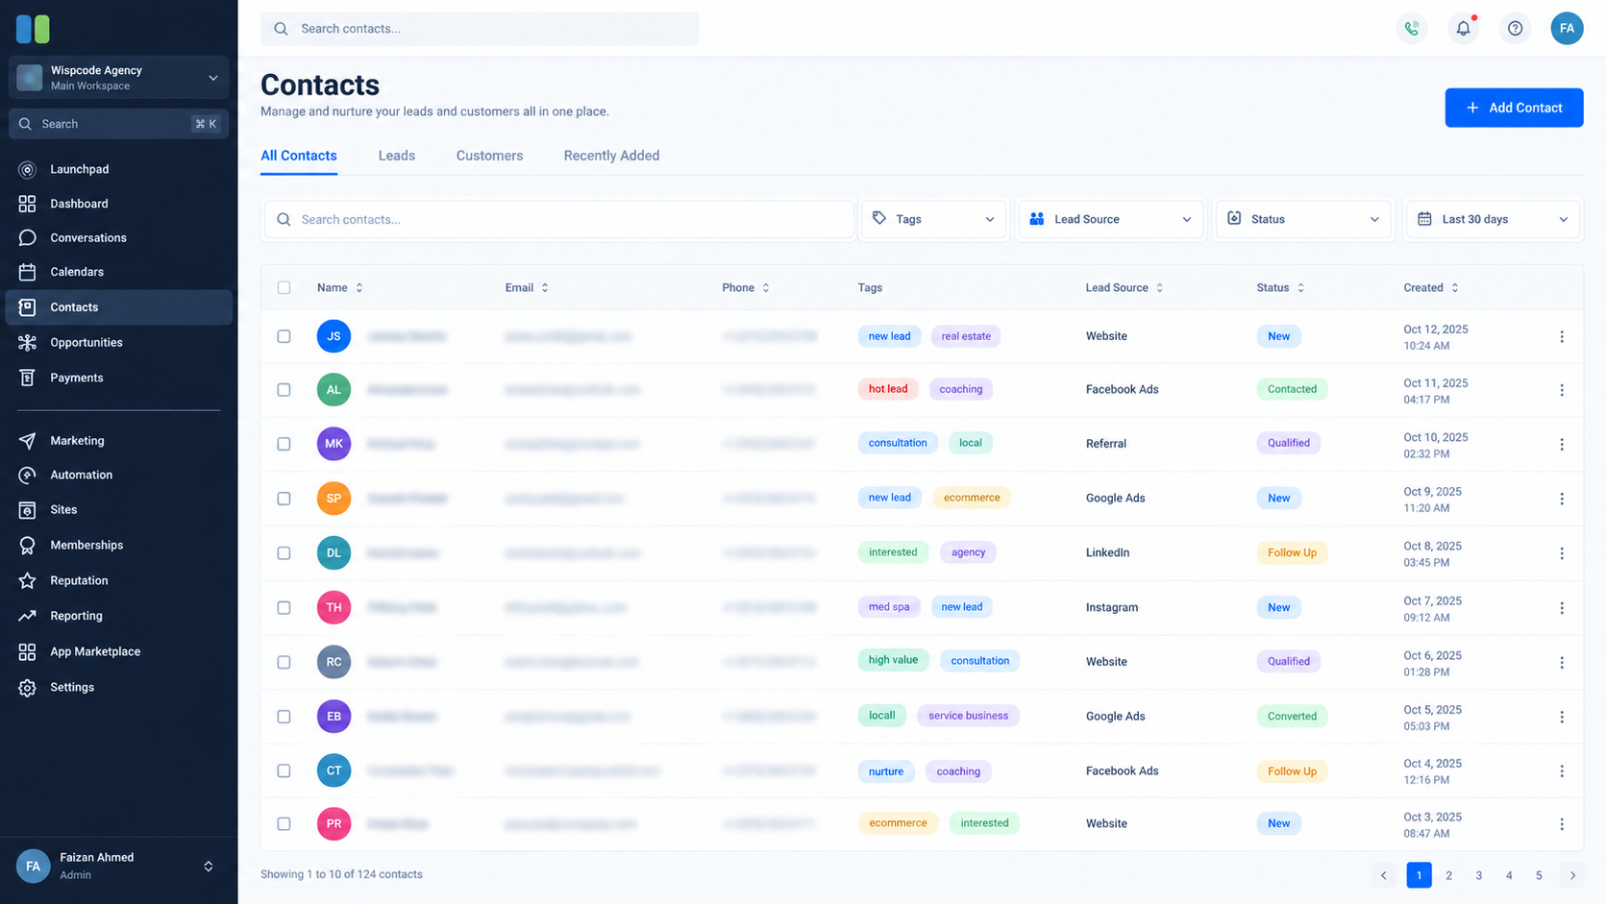
Task: Click the help question mark icon
Action: (1515, 29)
